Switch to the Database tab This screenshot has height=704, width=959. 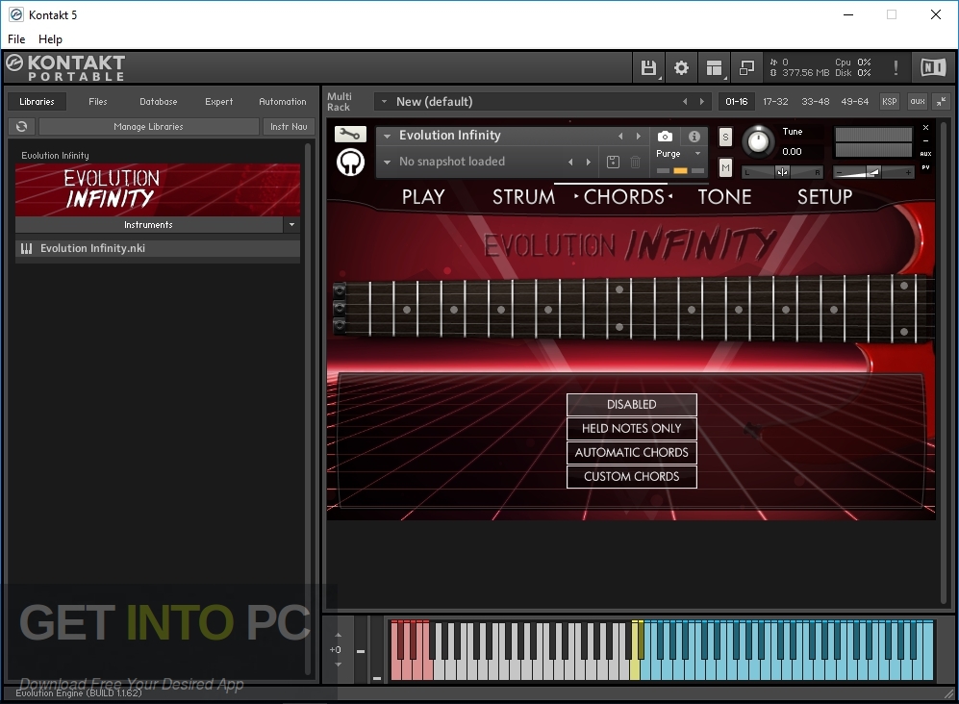159,102
